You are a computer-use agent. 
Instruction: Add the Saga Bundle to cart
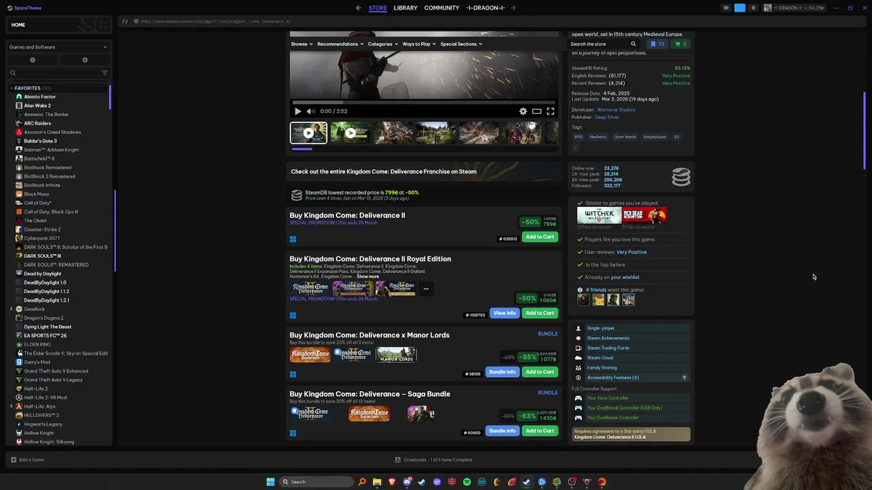point(540,431)
